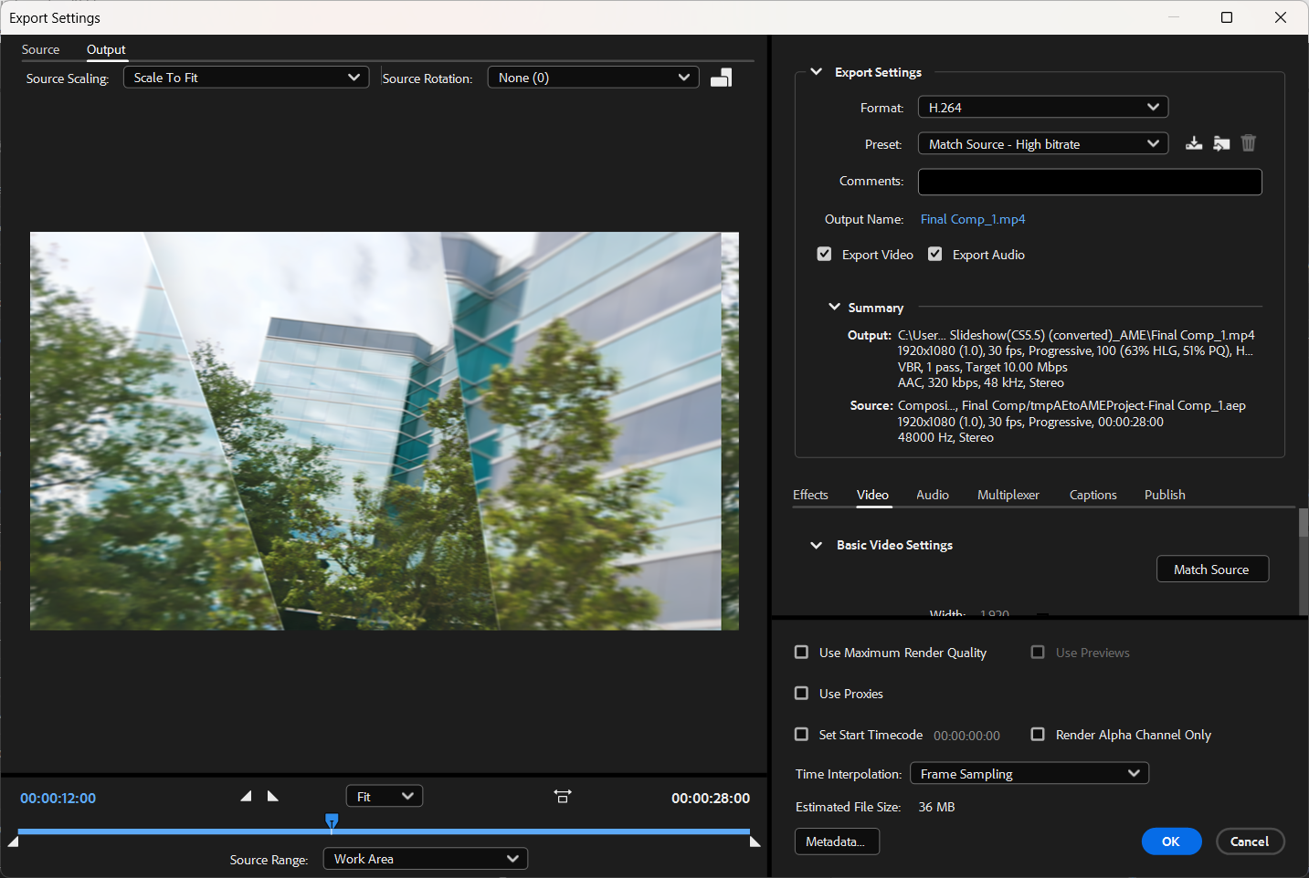Open the Format dropdown showing H.264

point(1042,107)
